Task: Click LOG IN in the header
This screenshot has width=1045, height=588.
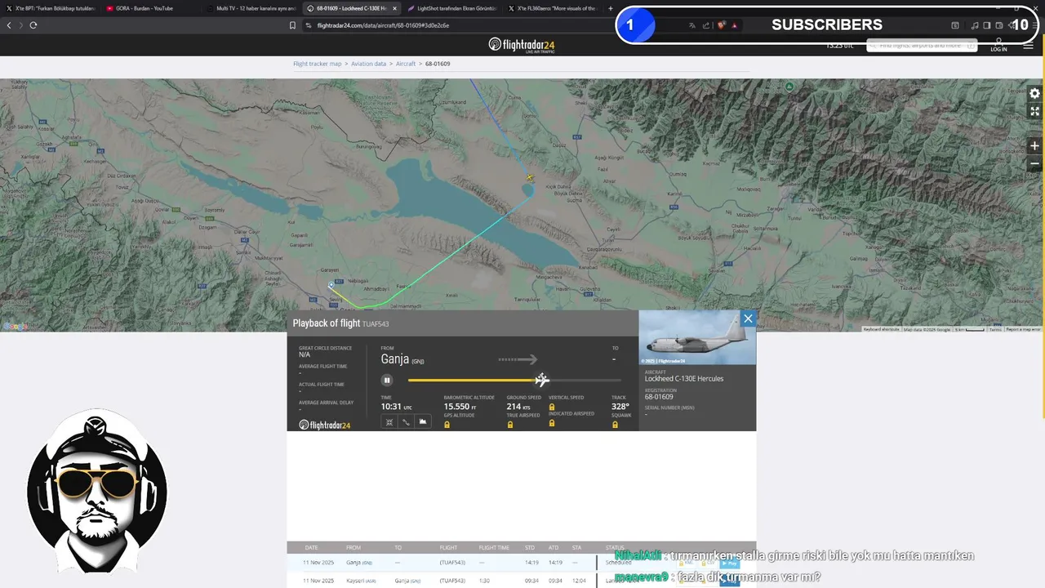Action: [998, 46]
